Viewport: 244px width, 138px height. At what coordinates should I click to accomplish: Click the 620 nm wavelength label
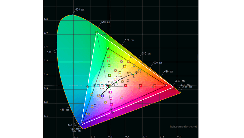click(168, 72)
